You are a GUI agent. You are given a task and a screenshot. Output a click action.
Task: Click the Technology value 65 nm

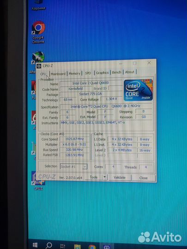(68, 100)
